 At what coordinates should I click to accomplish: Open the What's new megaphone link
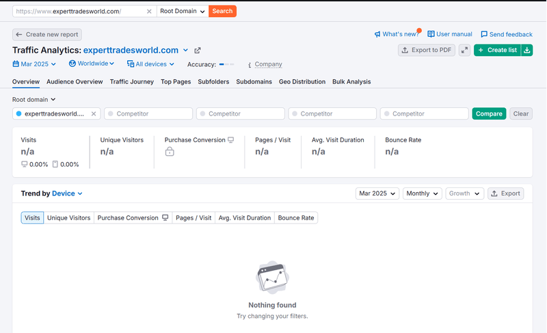pos(397,34)
